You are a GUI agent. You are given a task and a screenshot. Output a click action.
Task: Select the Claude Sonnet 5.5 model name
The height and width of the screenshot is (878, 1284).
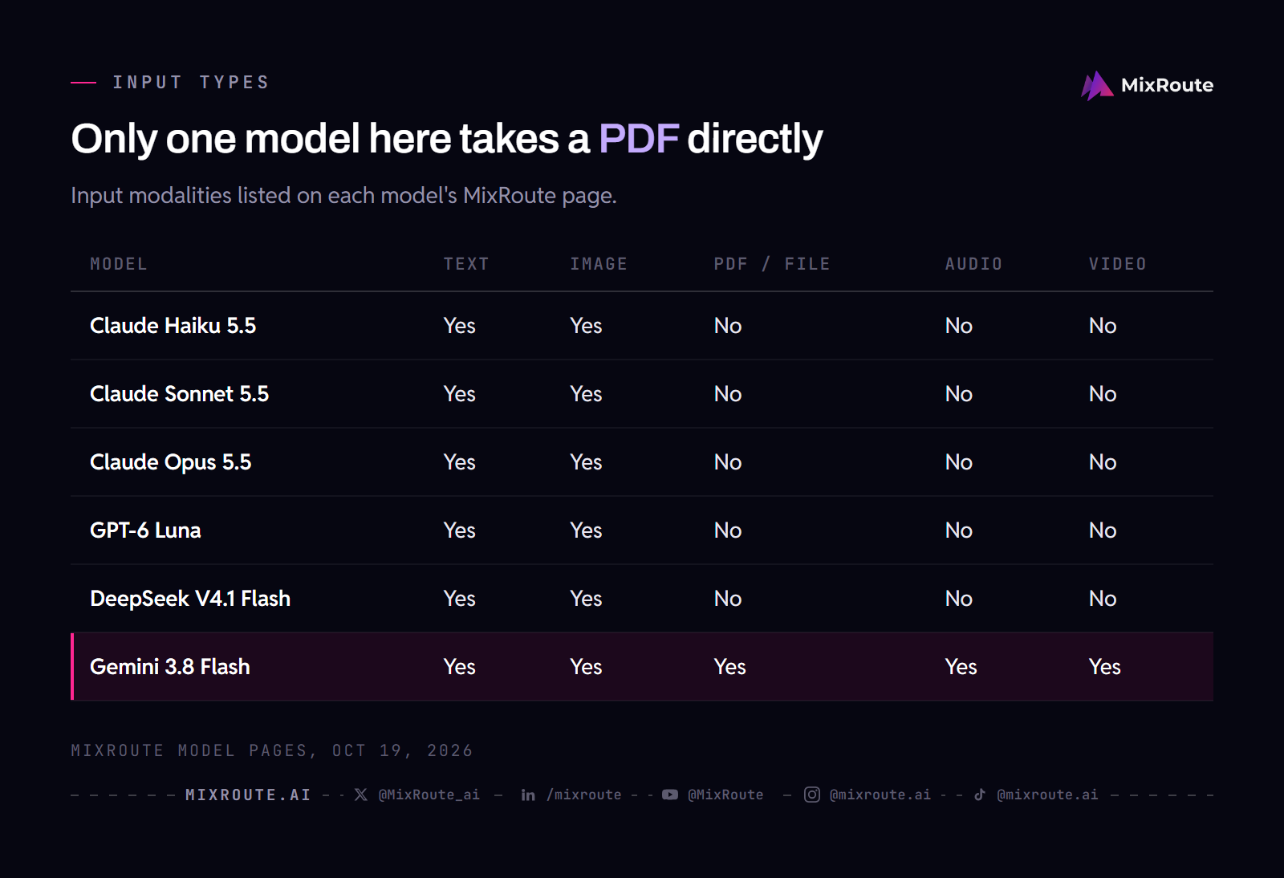click(x=180, y=394)
